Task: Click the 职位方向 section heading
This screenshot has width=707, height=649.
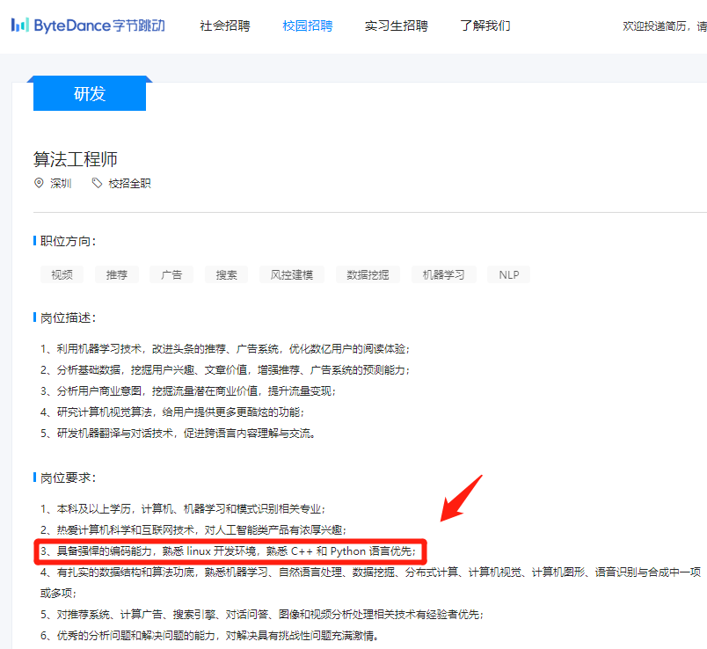Action: point(68,241)
